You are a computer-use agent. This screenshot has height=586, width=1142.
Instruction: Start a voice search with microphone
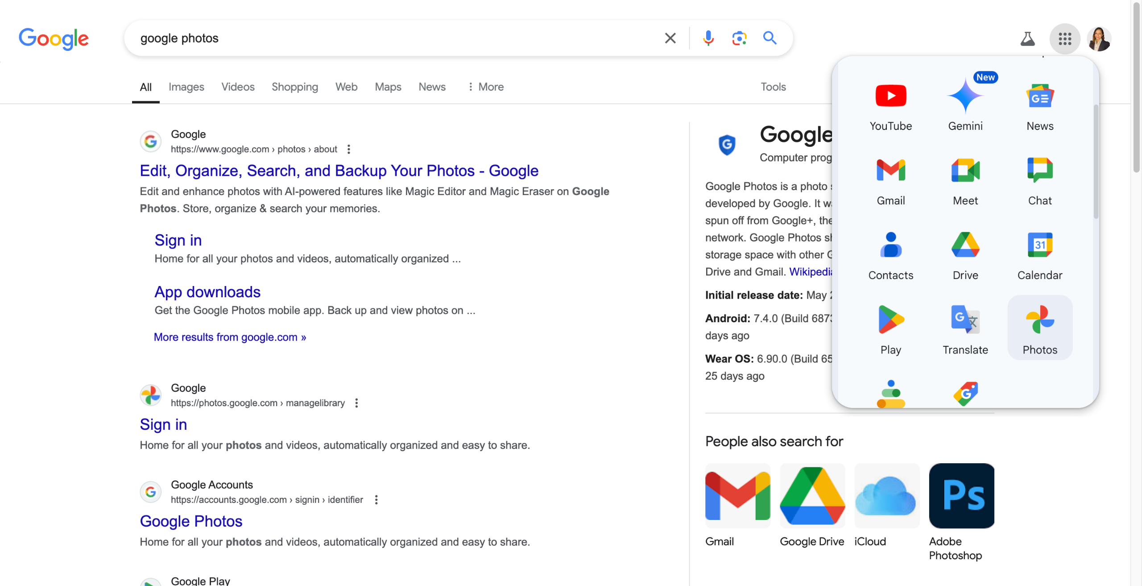(x=708, y=38)
